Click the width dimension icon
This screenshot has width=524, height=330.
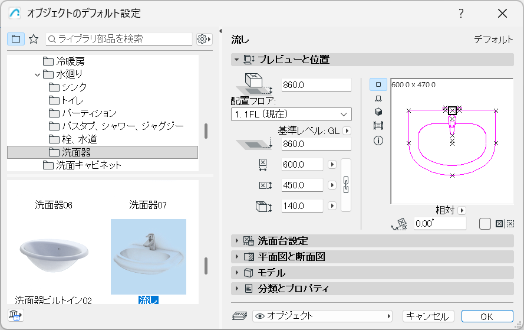263,165
